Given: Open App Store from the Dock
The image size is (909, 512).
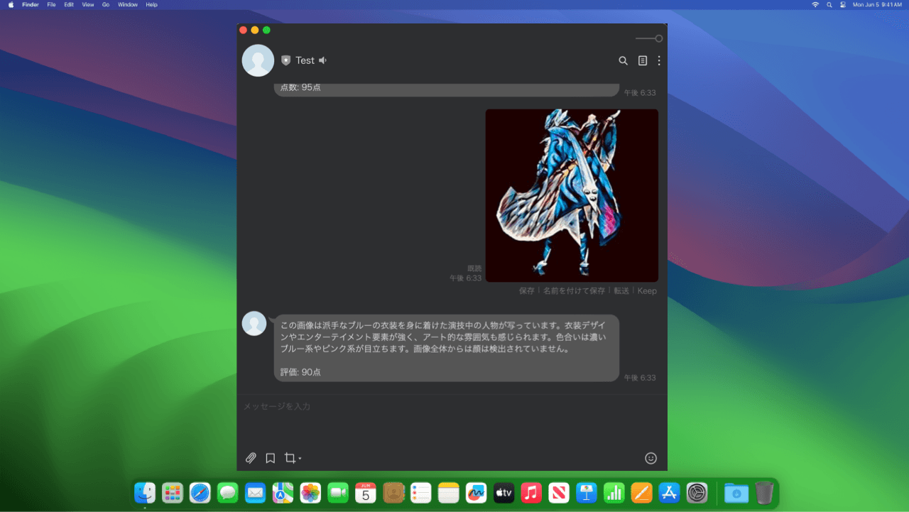Looking at the screenshot, I should [669, 492].
